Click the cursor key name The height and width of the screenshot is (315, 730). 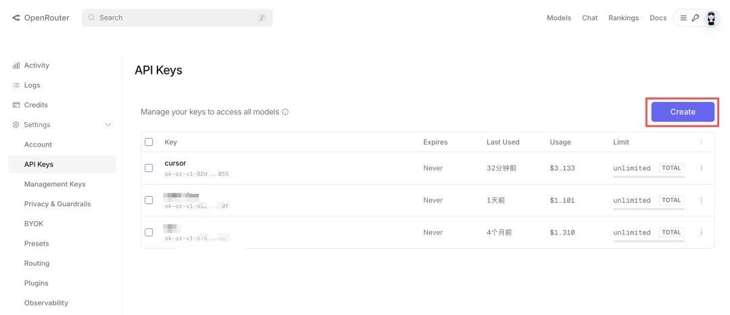coord(175,164)
